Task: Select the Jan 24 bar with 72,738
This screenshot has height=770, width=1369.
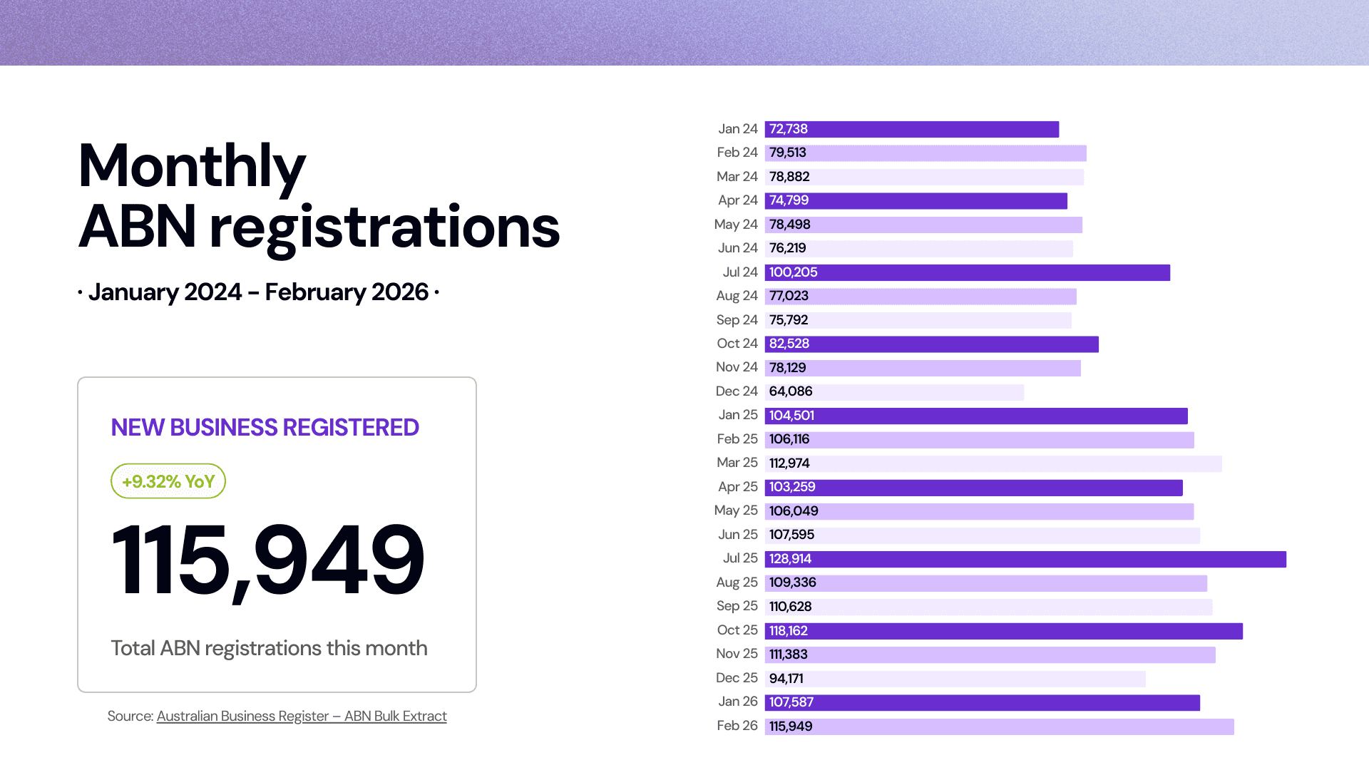Action: pos(911,129)
